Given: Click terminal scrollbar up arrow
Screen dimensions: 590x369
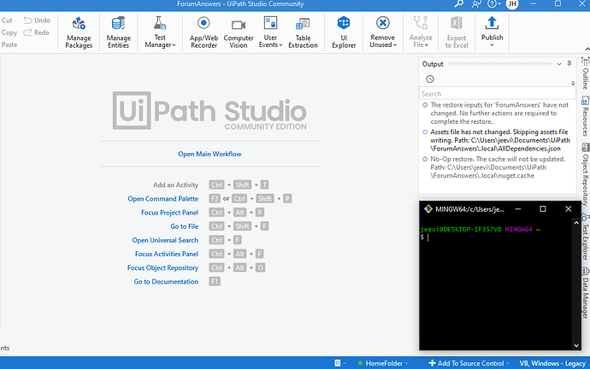Looking at the screenshot, I should click(576, 223).
